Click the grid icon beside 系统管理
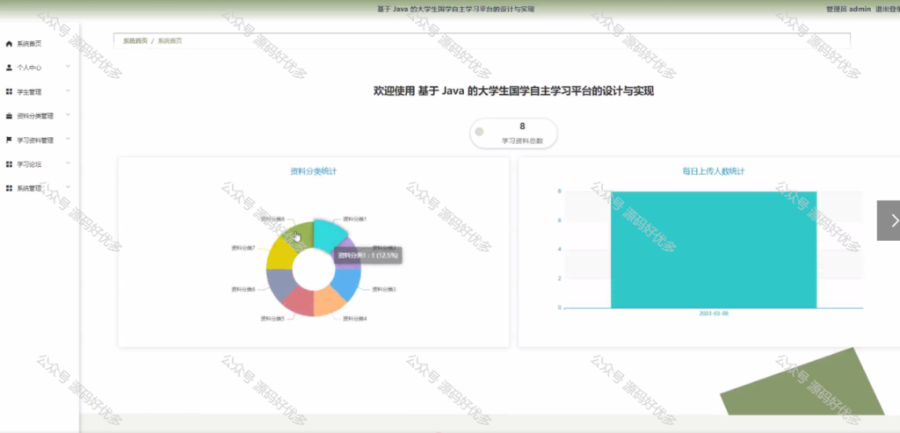The height and width of the screenshot is (433, 900). pos(9,188)
